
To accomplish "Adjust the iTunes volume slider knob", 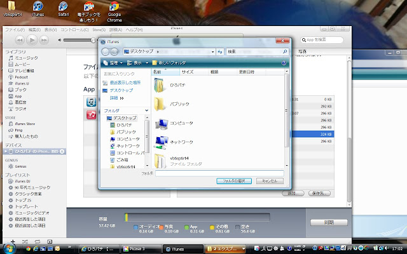I will (93, 40).
